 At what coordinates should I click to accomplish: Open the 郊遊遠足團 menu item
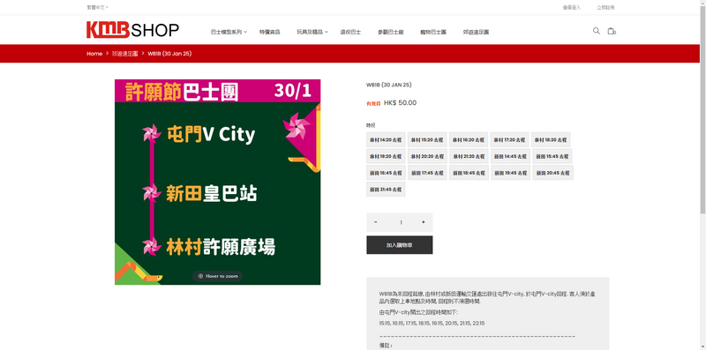point(476,33)
